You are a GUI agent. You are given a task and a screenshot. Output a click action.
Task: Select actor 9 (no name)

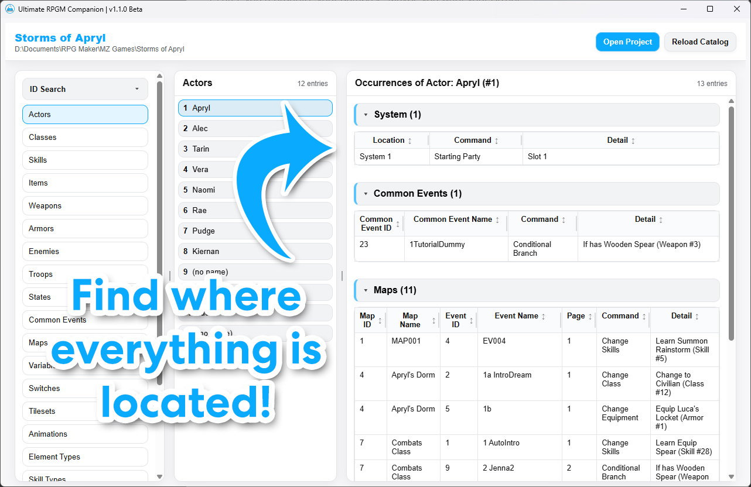coord(255,272)
